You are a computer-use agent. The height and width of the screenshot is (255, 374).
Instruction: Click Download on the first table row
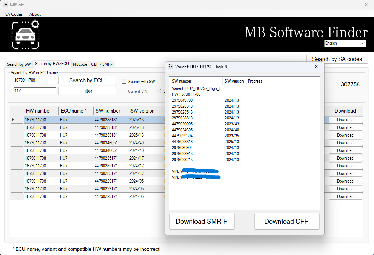345,119
